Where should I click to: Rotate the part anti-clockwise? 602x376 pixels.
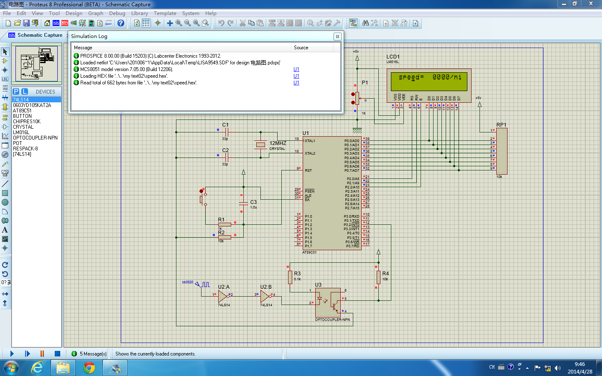[5, 274]
